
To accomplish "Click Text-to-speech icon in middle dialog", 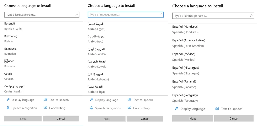I will point(129,100).
